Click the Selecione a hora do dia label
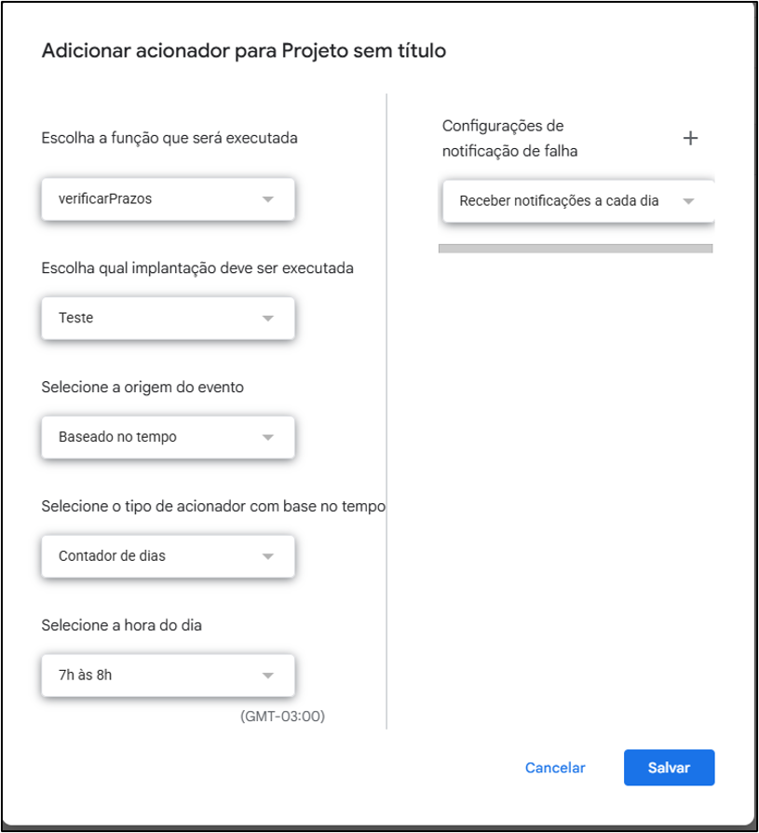Screen dimensions: 759x833 [x=122, y=625]
